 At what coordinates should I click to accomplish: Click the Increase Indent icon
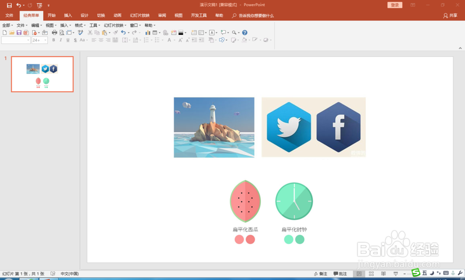point(201,40)
